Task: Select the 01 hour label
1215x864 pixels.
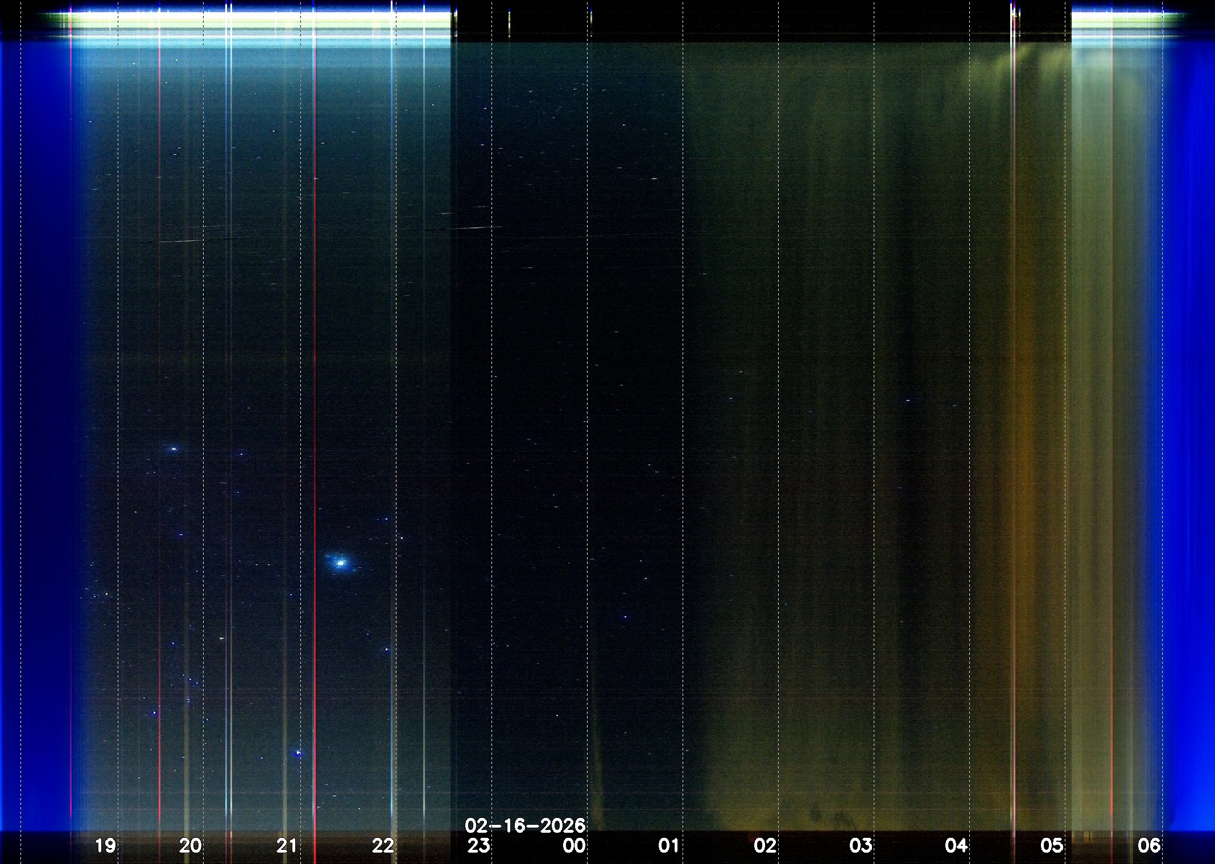Action: pyautogui.click(x=669, y=845)
